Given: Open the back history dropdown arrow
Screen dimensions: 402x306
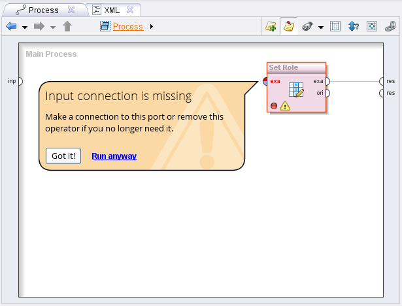Looking at the screenshot, I should click(24, 27).
